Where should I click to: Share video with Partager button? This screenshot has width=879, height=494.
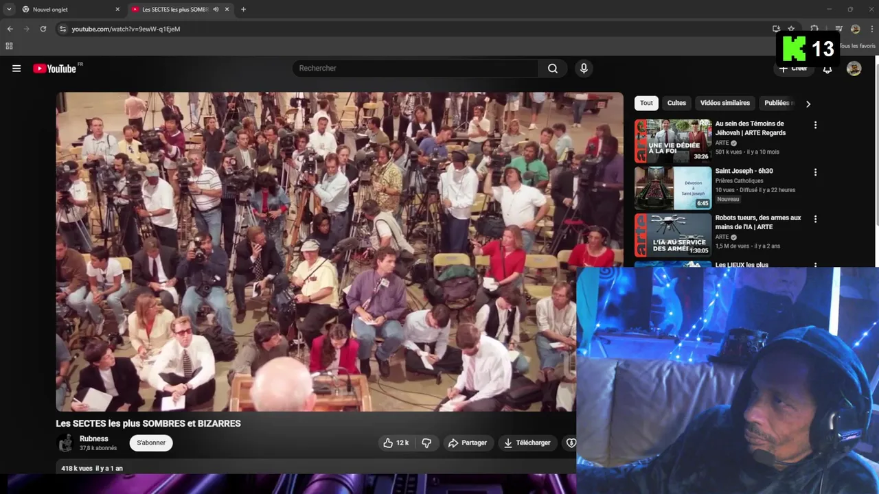[x=468, y=443]
